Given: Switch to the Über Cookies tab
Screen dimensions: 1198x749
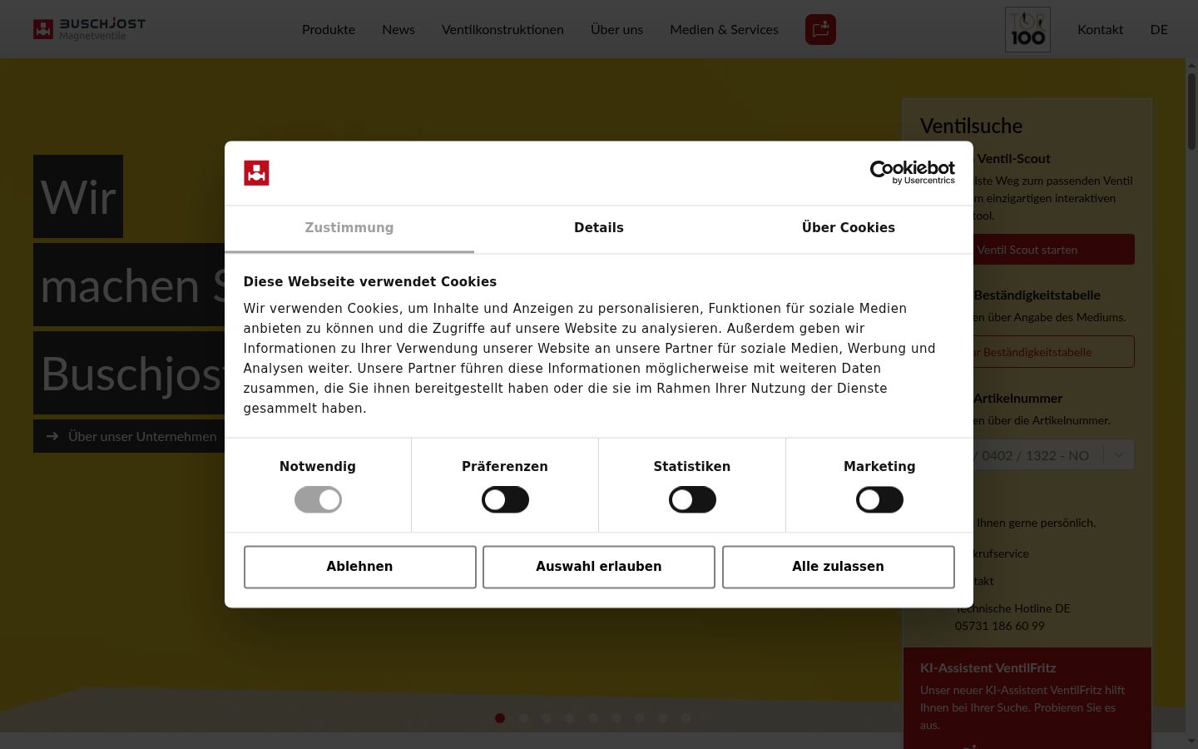Looking at the screenshot, I should 849,228.
